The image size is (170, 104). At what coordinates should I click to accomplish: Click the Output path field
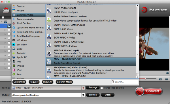(x=47, y=95)
